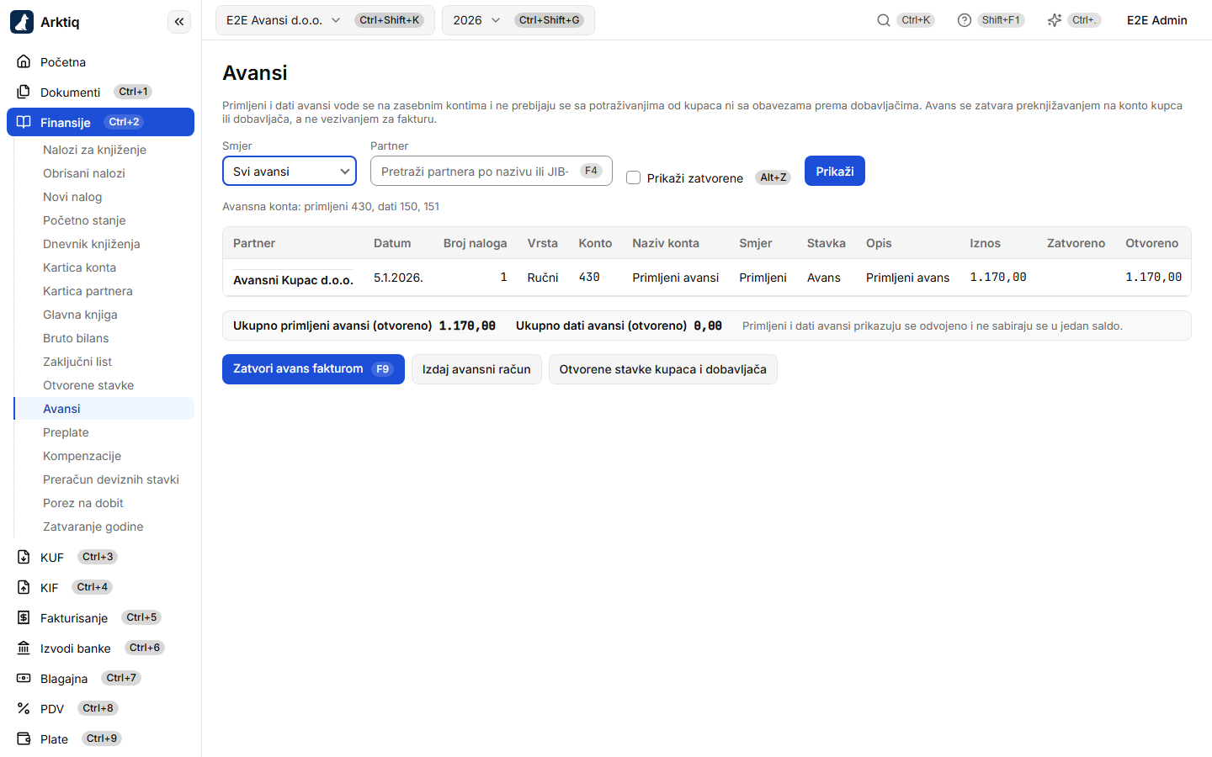This screenshot has height=757, width=1212.
Task: Click Zatvori avans fakturom button
Action: (313, 369)
